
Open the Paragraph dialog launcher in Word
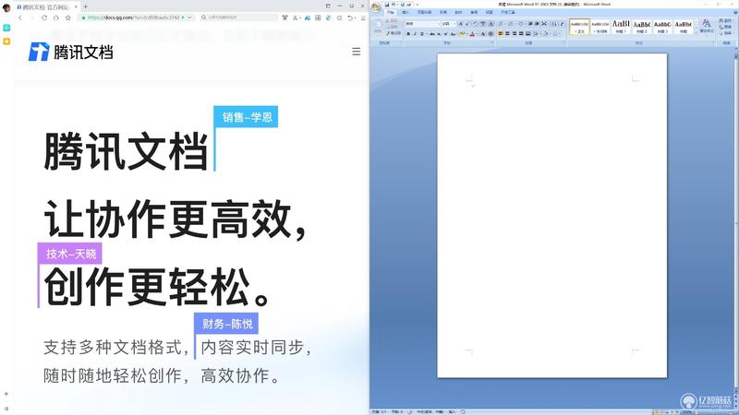(563, 42)
